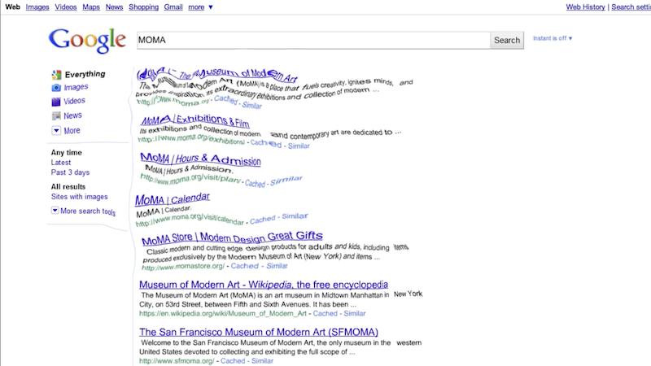The height and width of the screenshot is (366, 651).
Task: Click the More label in sidebar
Action: (x=72, y=130)
